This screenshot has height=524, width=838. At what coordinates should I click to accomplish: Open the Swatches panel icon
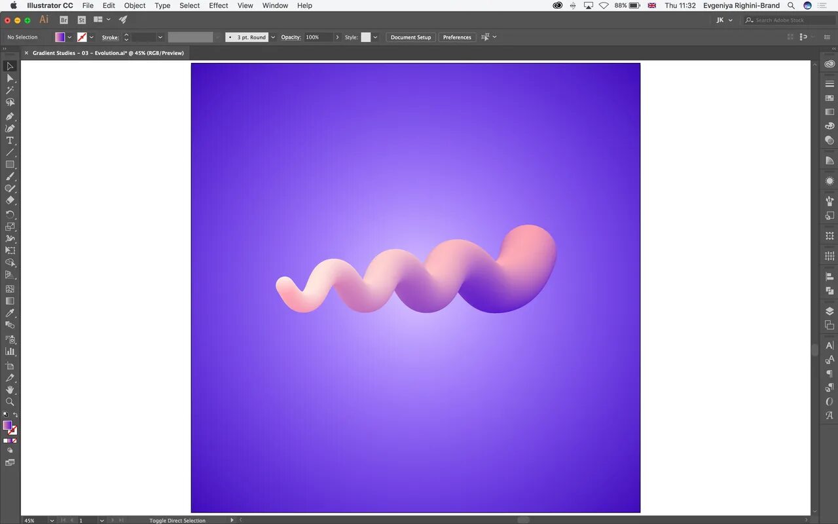point(829,98)
